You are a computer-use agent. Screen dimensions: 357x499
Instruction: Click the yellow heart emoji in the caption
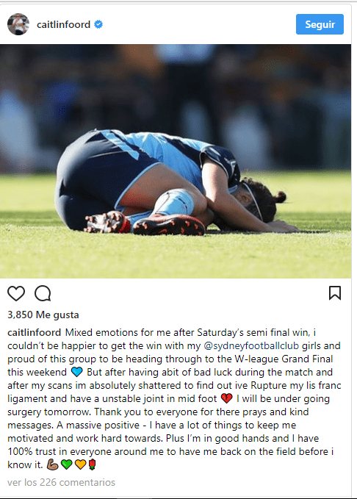coord(80,464)
